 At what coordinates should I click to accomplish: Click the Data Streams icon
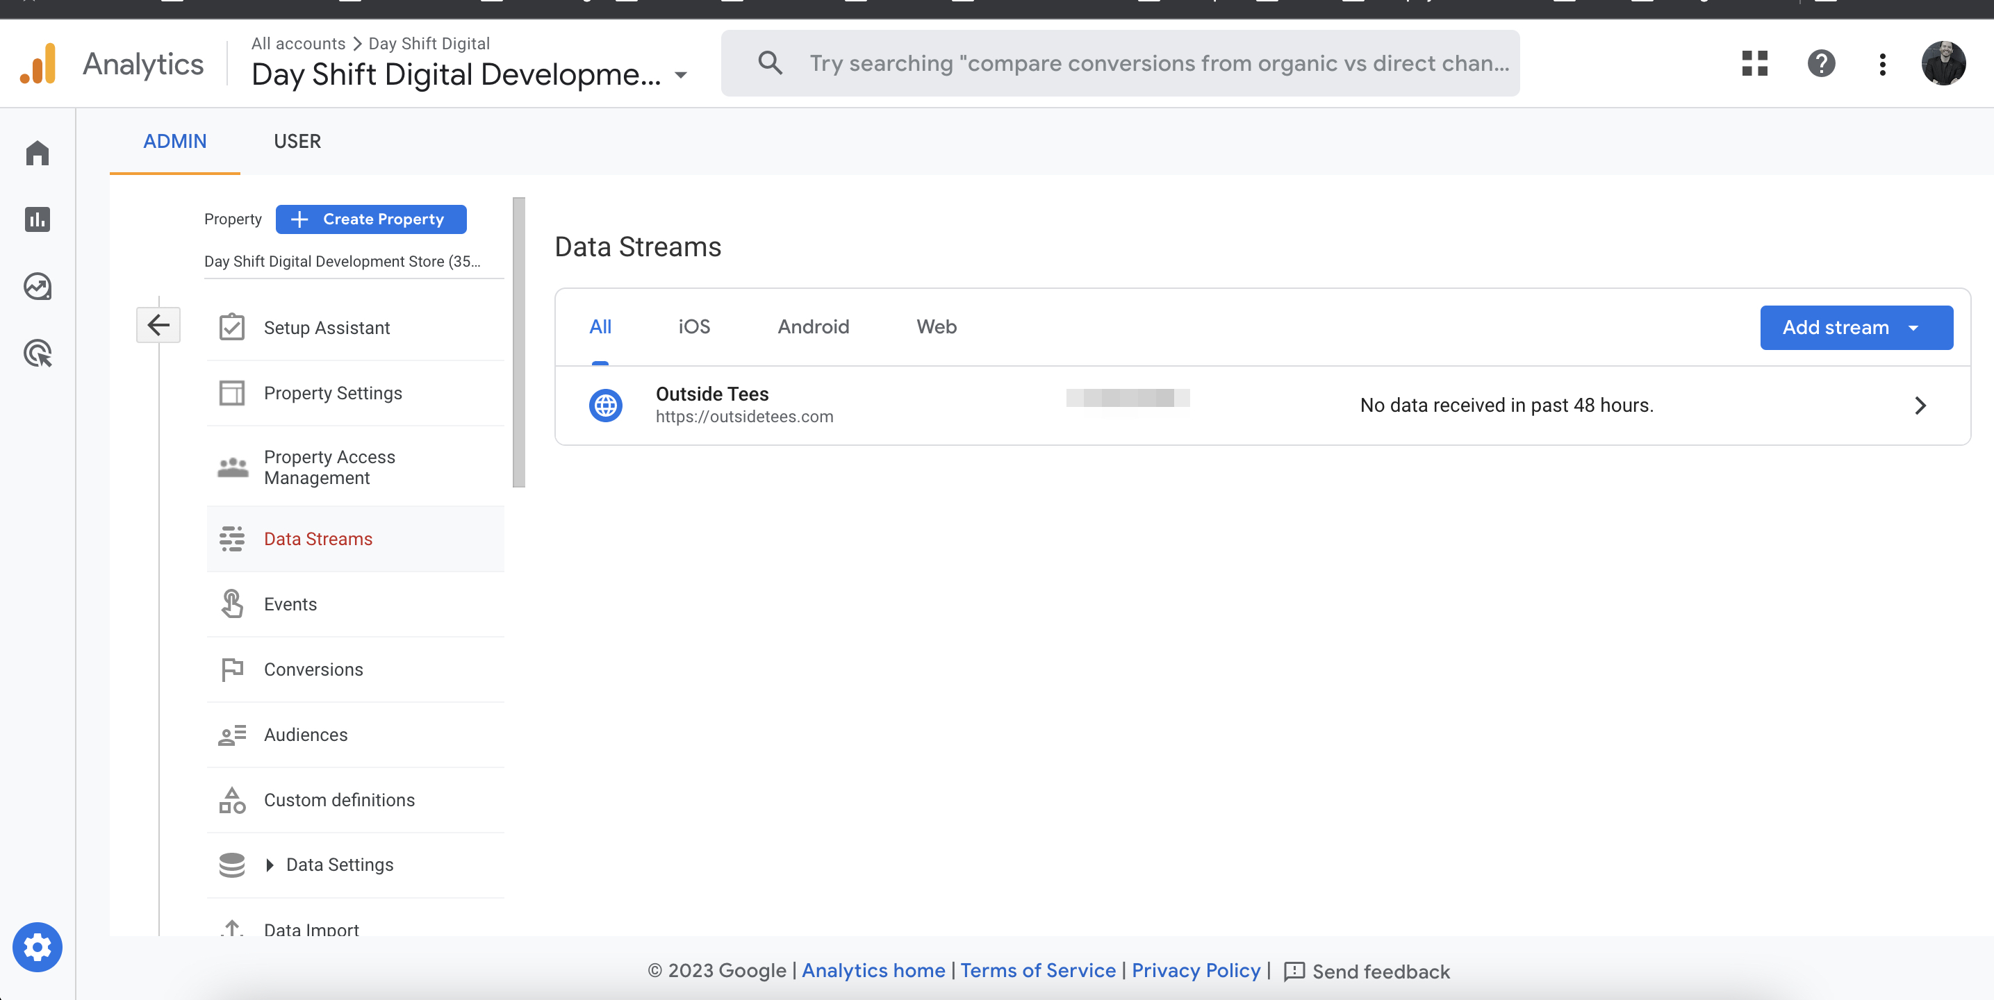click(x=231, y=539)
